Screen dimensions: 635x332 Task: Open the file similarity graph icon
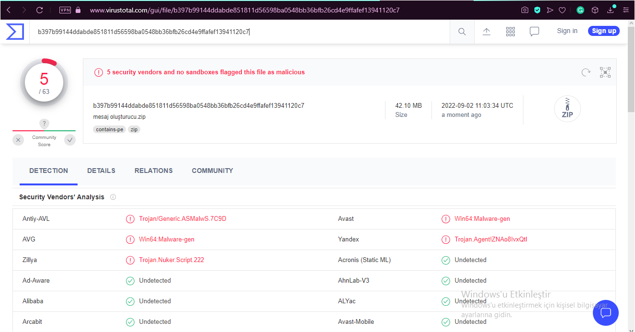(605, 72)
